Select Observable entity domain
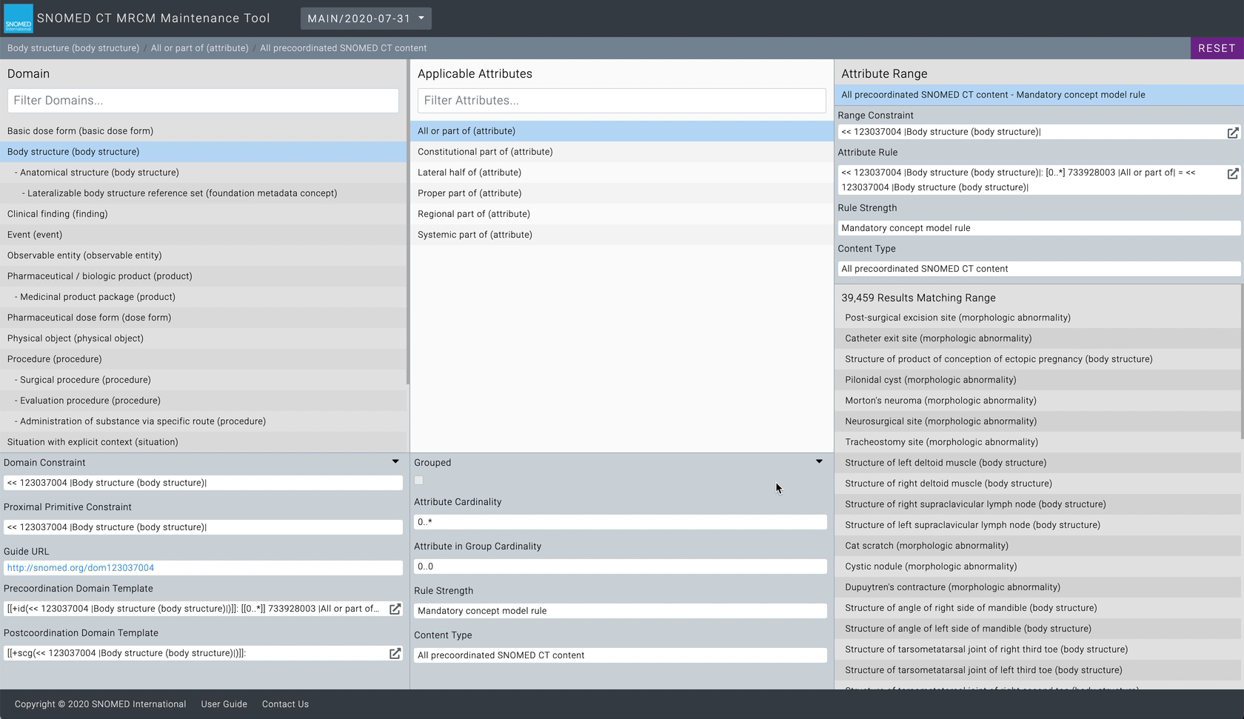Screen dimensions: 1244x719 point(203,255)
